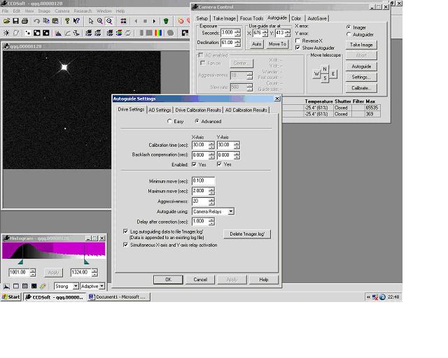Click the Move To button

(277, 44)
